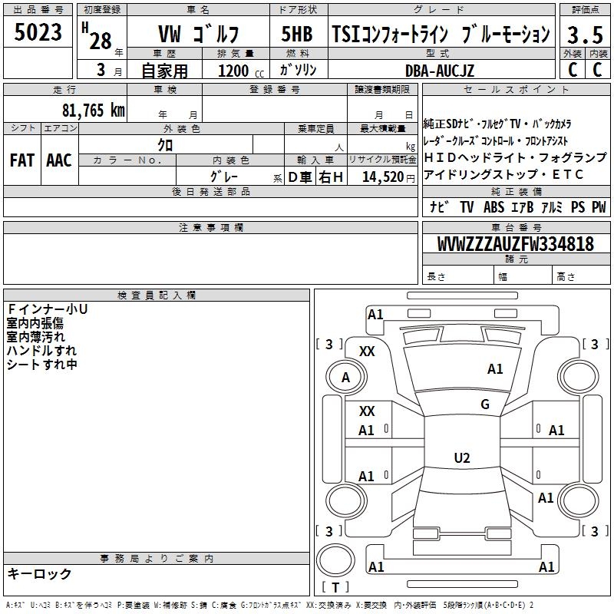Select the 5HB door shape value
The image size is (614, 614).
pos(297,34)
